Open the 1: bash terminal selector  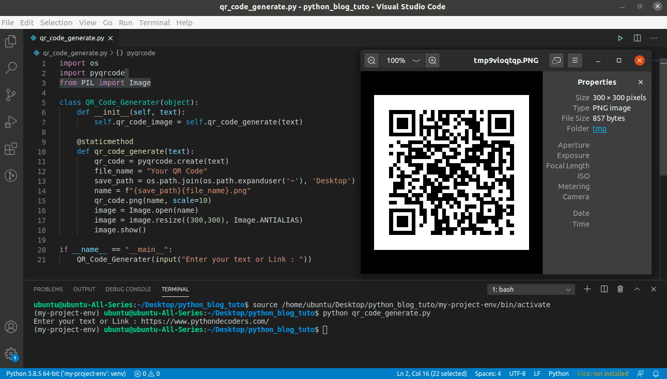coord(531,289)
